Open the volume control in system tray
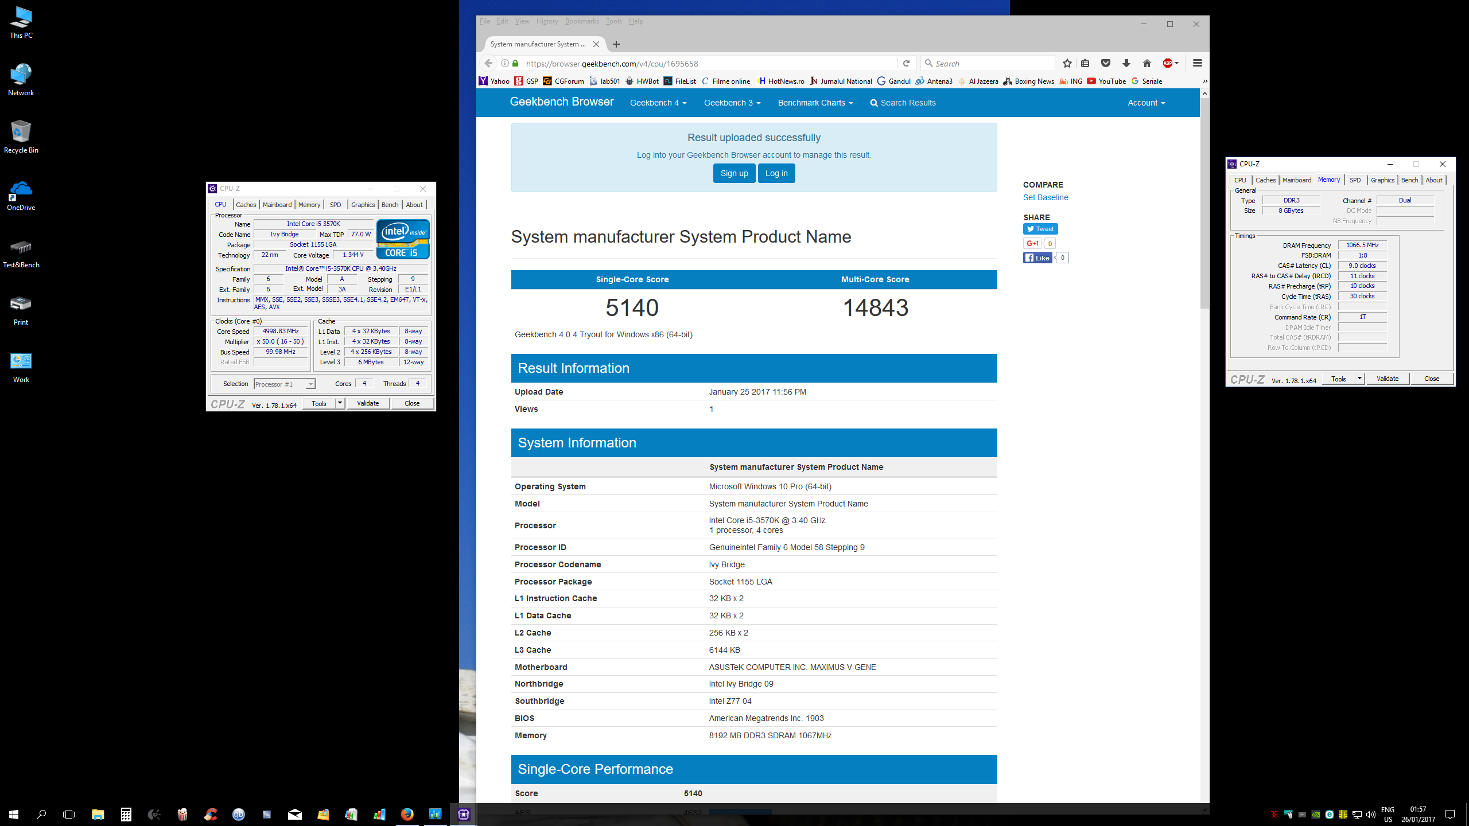The width and height of the screenshot is (1469, 826). (x=1371, y=815)
